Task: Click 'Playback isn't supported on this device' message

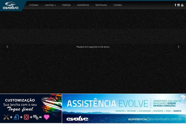Action: [x=93, y=47]
